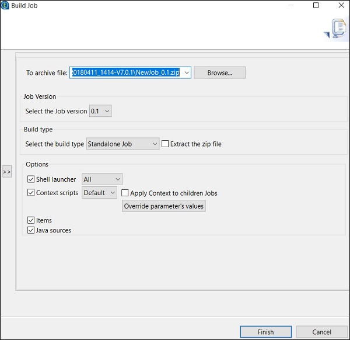350x340 pixels.
Task: Expand the side panel with >> button
Action: coord(7,172)
